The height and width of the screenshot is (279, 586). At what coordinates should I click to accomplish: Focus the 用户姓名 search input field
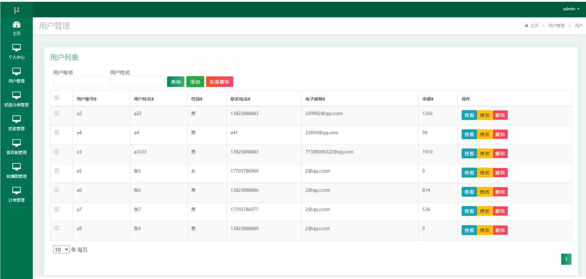click(138, 82)
